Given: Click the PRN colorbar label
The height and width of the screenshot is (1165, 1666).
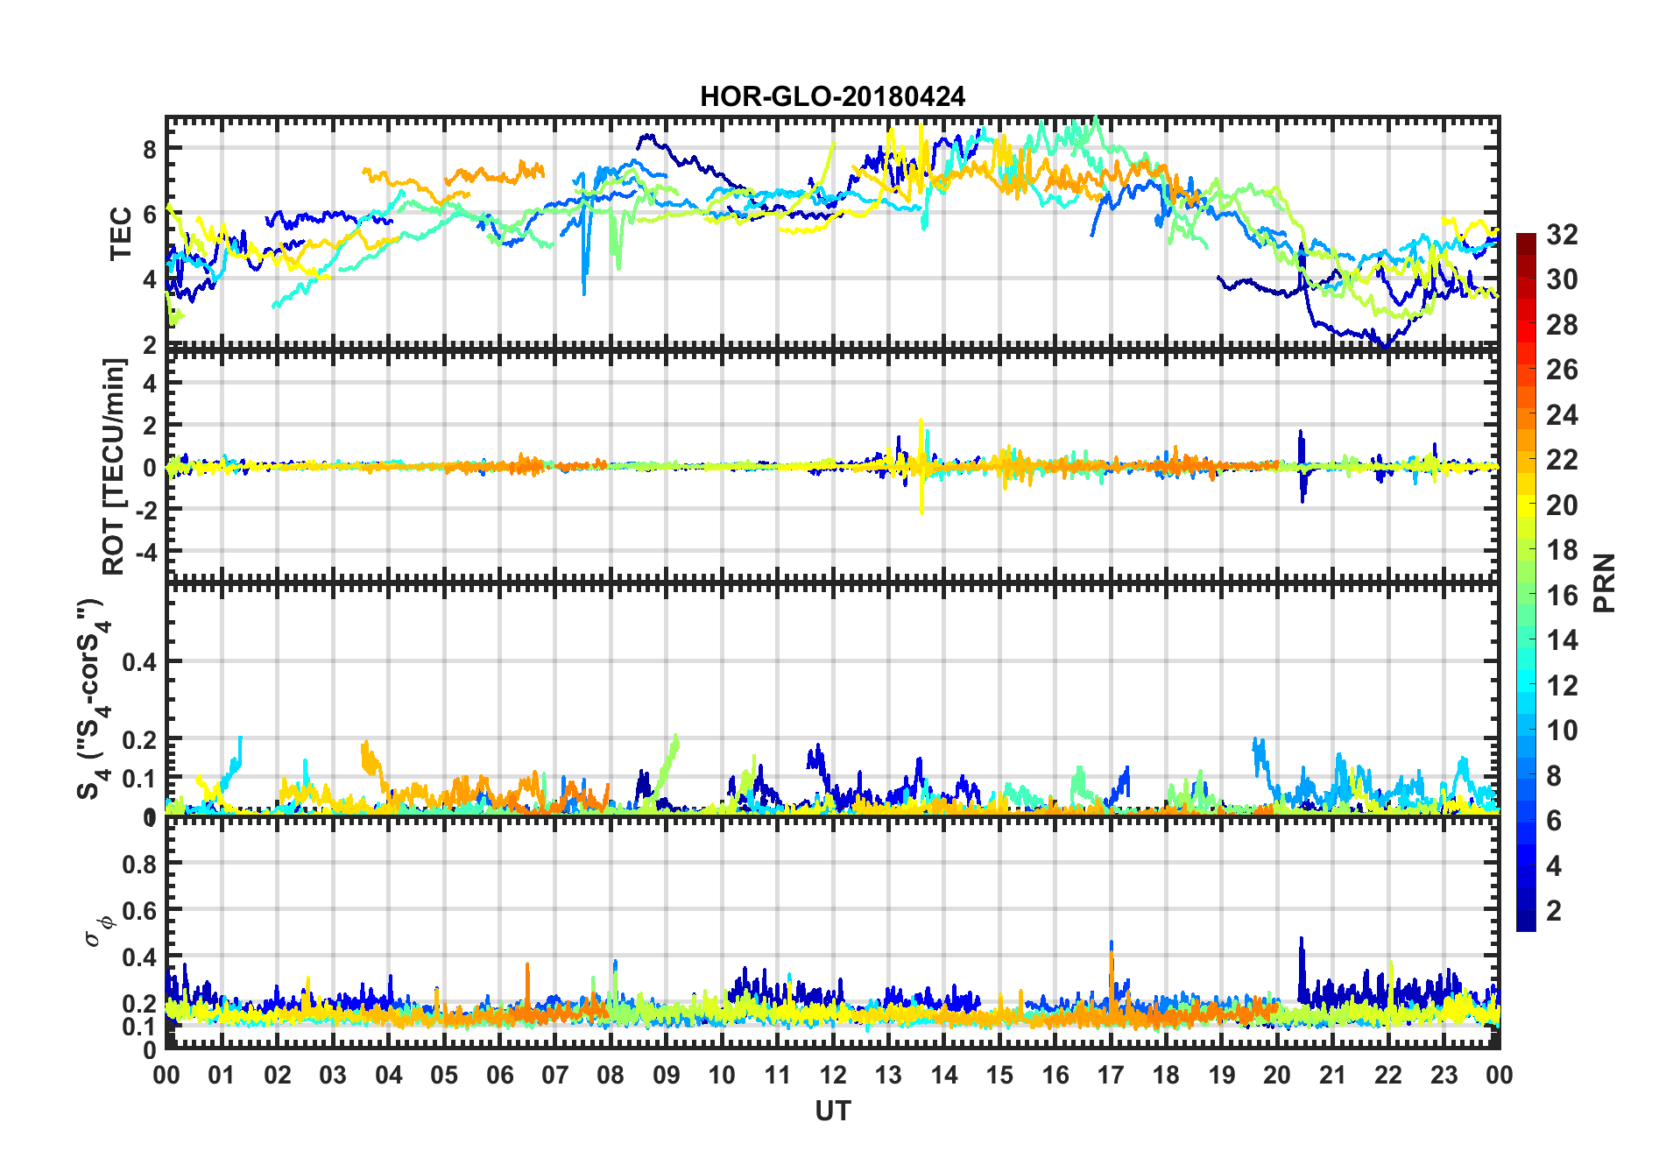Looking at the screenshot, I should click(x=1604, y=582).
